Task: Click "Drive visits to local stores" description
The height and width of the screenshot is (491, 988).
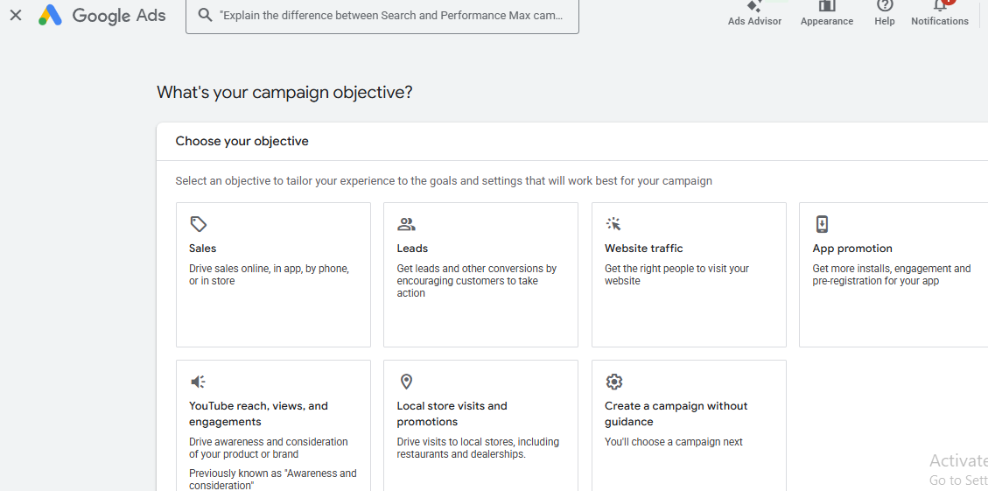Action: point(478,447)
